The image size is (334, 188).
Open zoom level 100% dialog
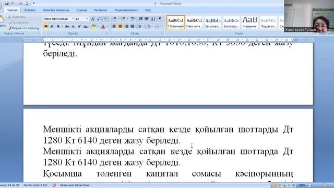[x=302, y=185]
